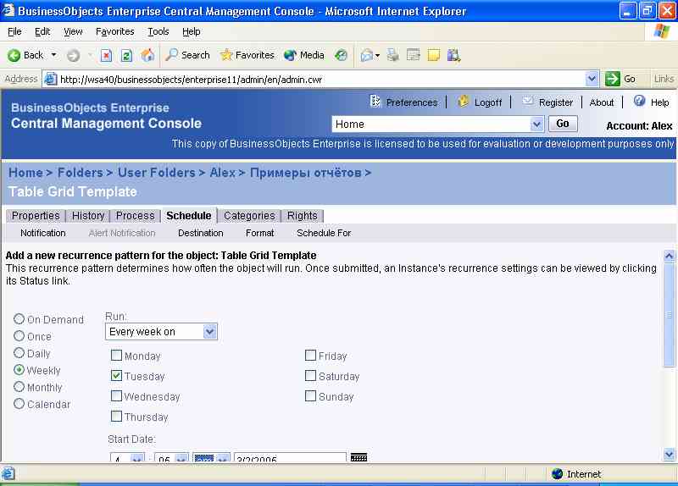Viewport: 678px width, 486px height.
Task: Click the Preferences icon in the header
Action: (376, 102)
